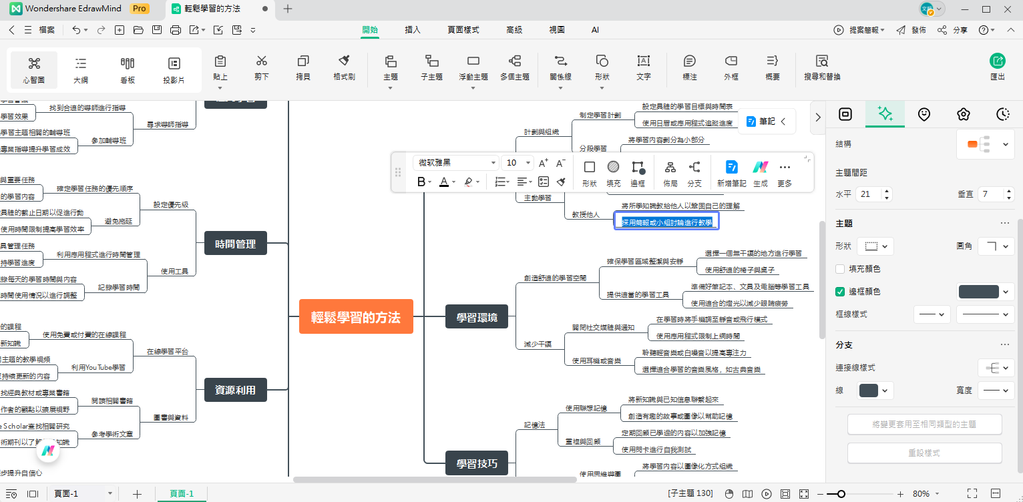This screenshot has height=502, width=1023.
Task: Open 搜尋和替換 find and replace
Action: (821, 69)
